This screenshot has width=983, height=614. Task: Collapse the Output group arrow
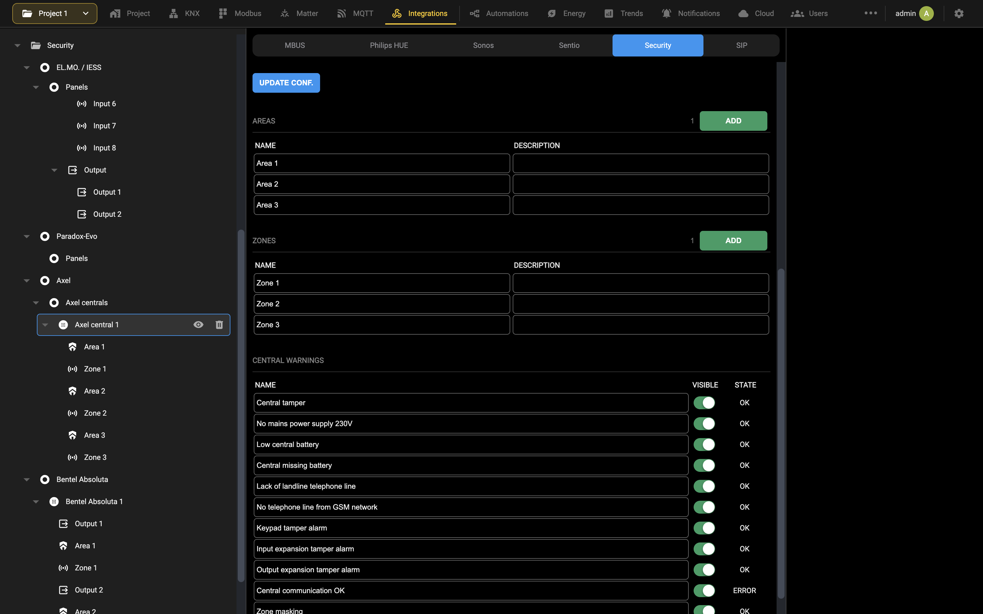54,170
